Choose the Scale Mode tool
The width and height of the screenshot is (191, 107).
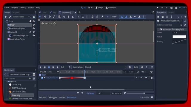click(x=54, y=17)
